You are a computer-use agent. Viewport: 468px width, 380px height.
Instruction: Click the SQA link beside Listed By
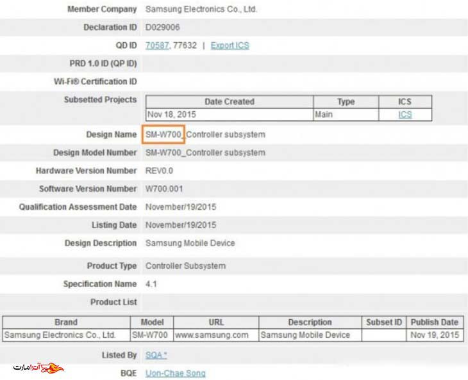pyautogui.click(x=156, y=355)
